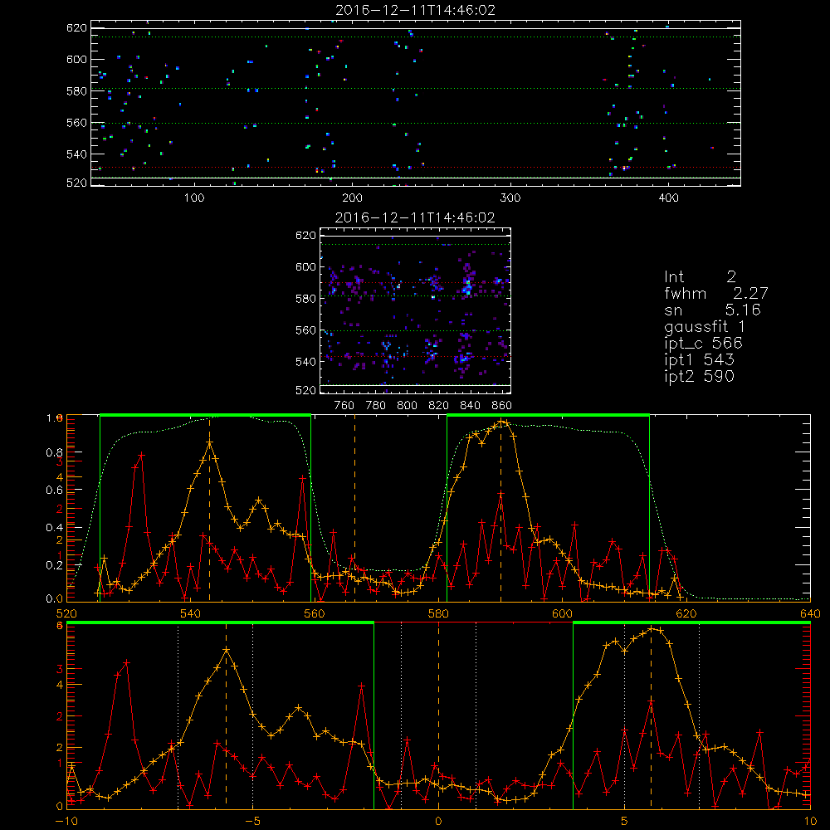Click inside the wide top scatter image
Viewport: 830px width, 830px height.
[x=416, y=103]
